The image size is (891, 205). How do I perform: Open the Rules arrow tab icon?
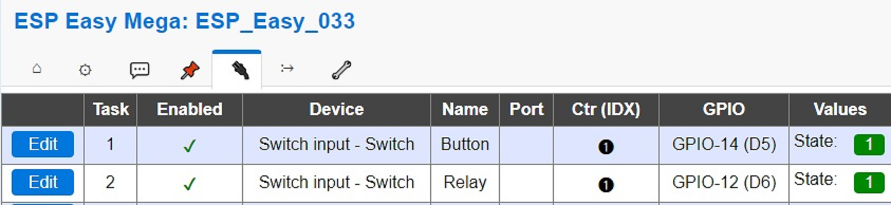click(287, 68)
